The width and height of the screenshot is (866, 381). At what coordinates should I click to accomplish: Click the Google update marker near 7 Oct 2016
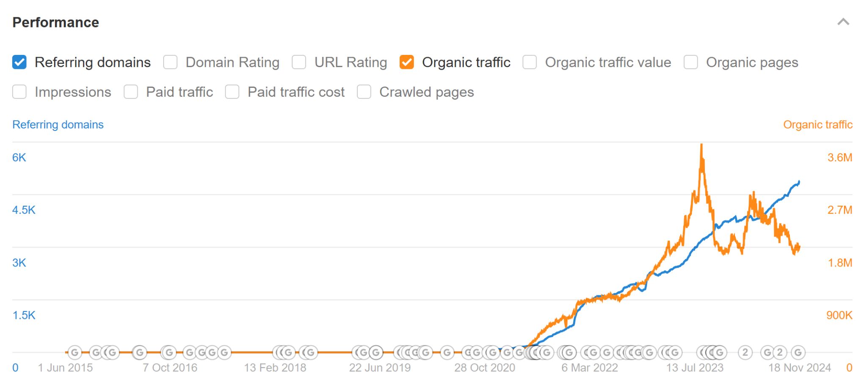(169, 352)
